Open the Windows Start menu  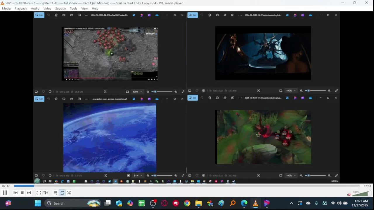38,203
